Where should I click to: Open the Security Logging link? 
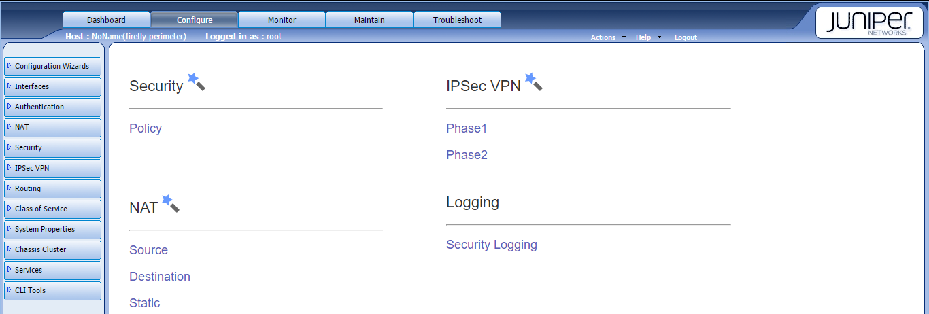tap(492, 245)
